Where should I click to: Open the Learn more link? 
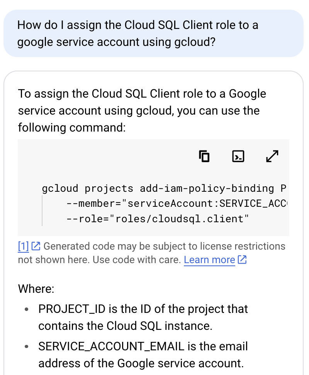(209, 260)
